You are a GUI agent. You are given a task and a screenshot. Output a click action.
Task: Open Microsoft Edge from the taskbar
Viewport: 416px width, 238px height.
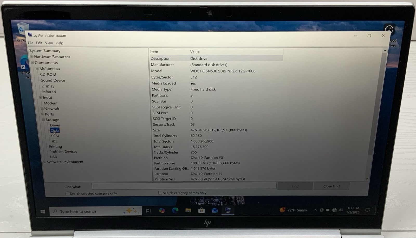coord(175,210)
